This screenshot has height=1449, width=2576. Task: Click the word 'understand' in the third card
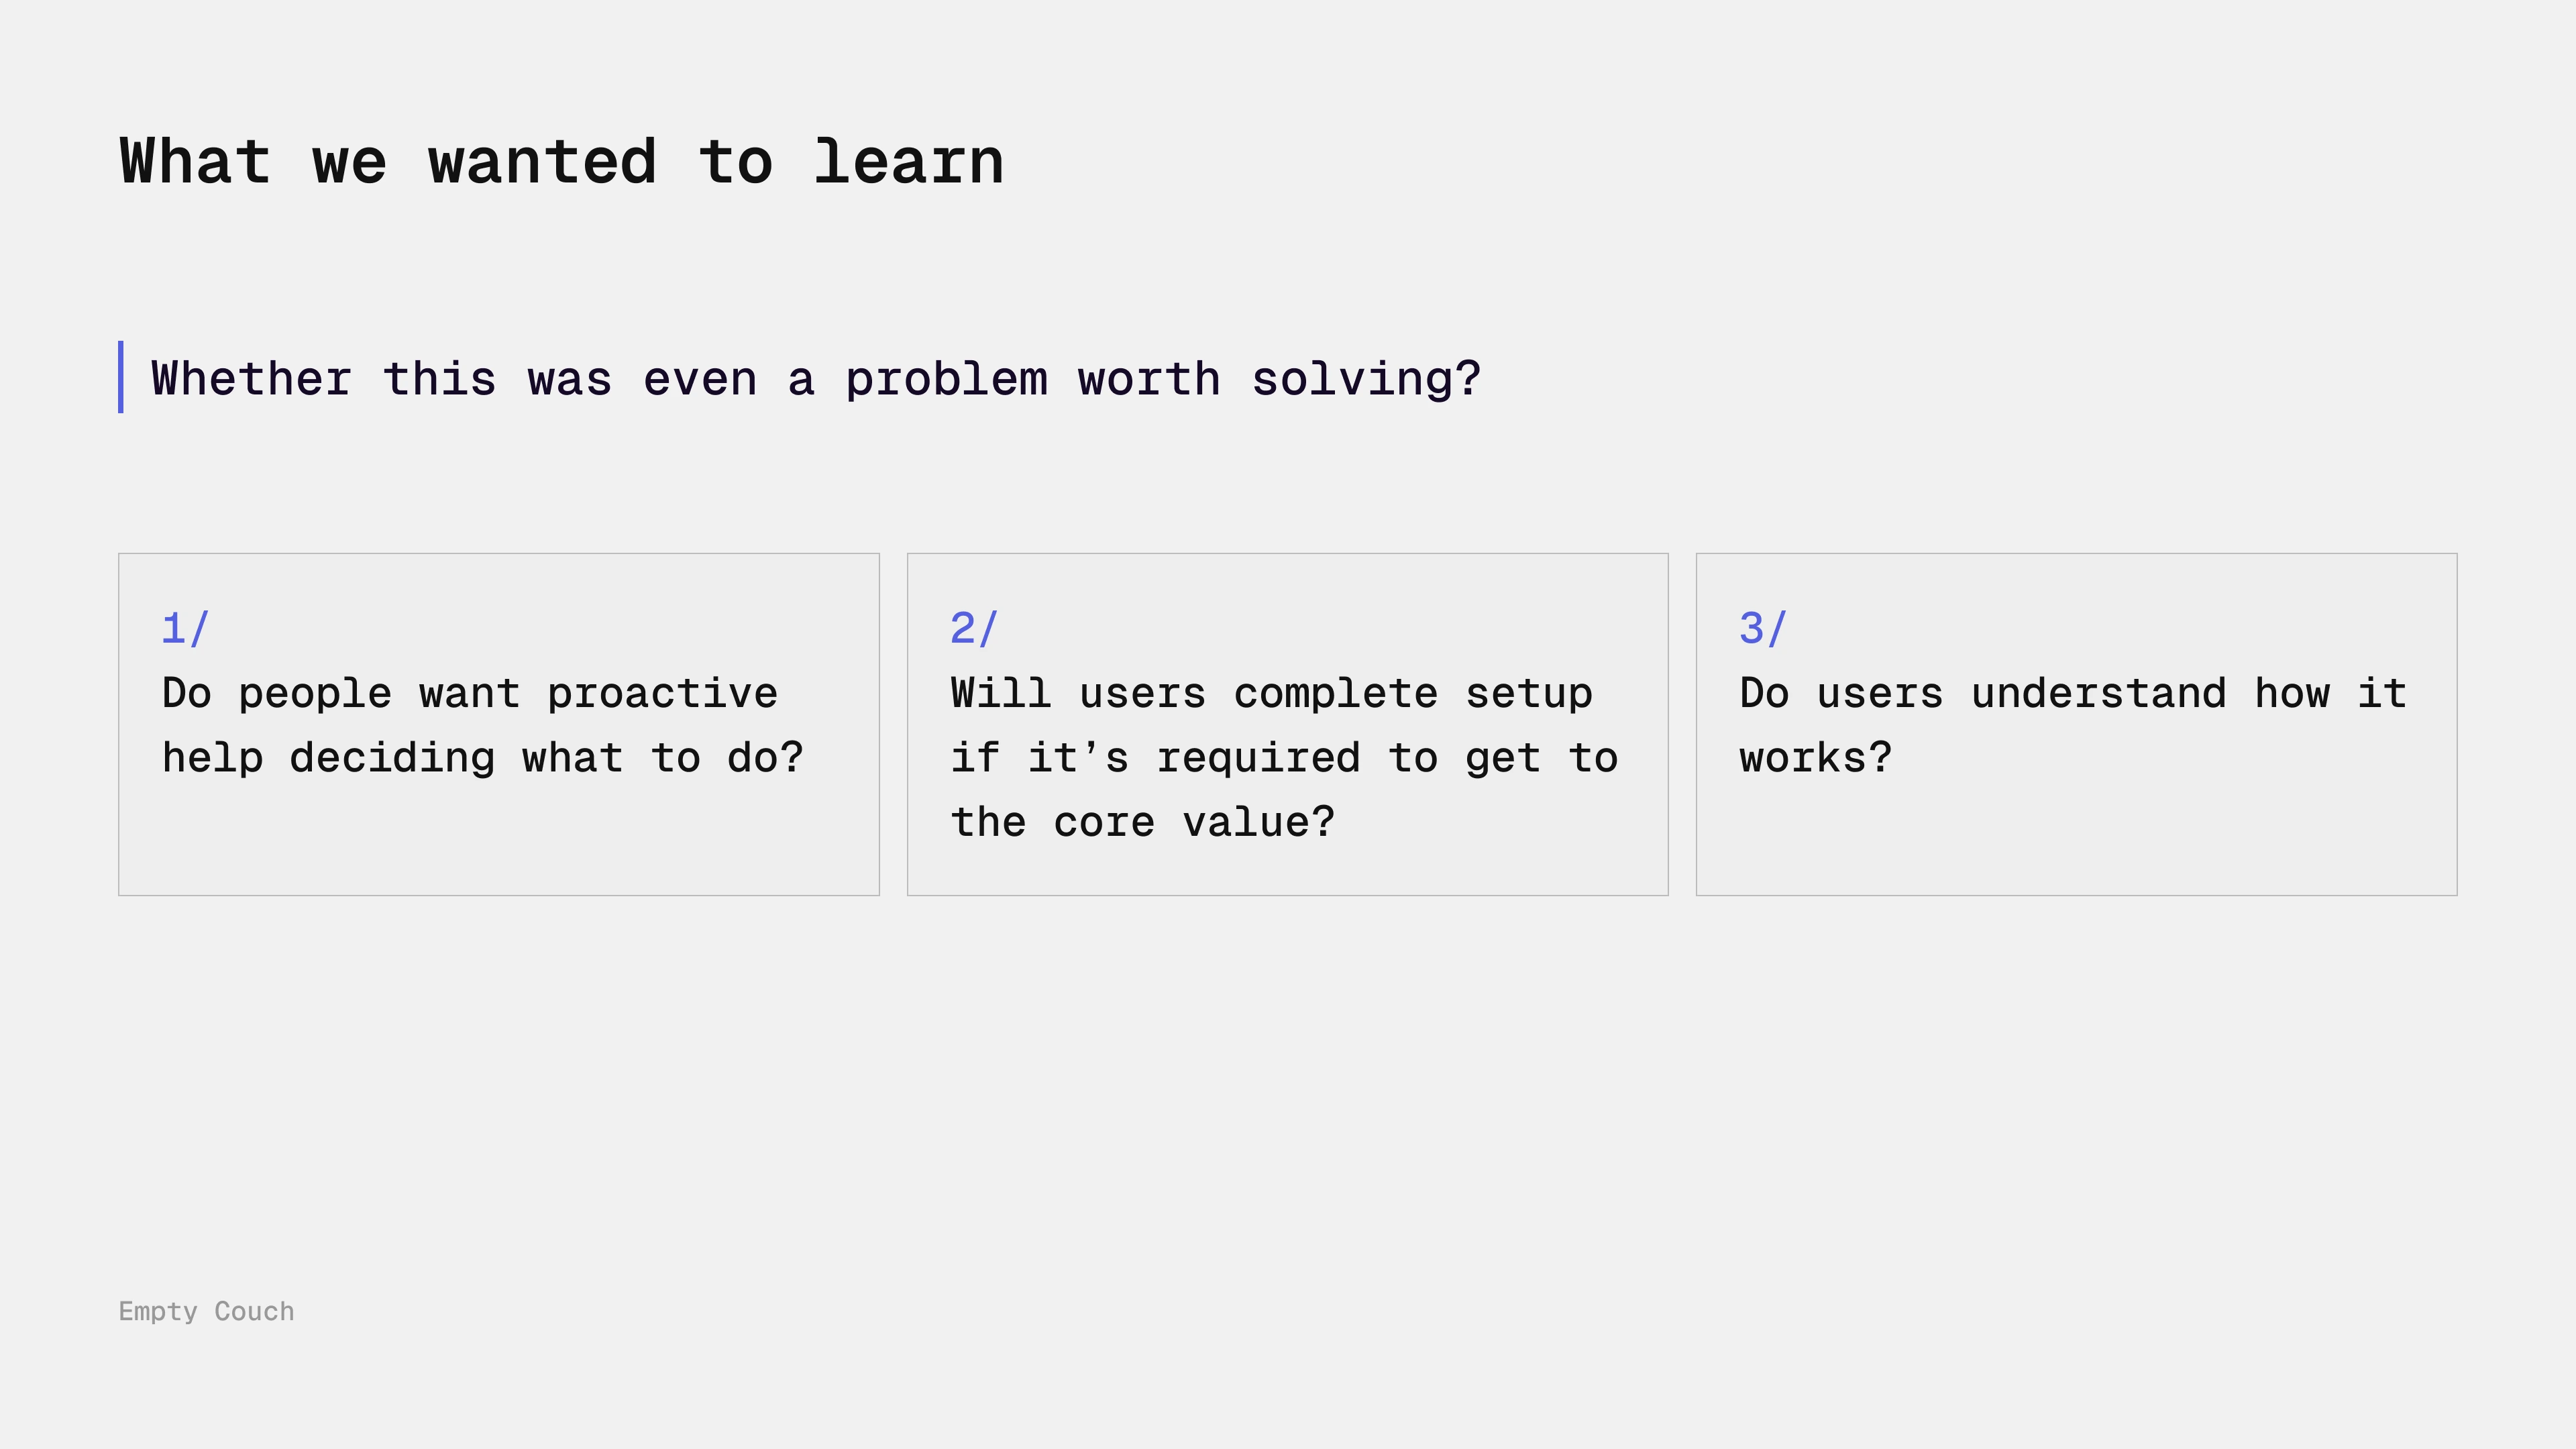pyautogui.click(x=2098, y=694)
